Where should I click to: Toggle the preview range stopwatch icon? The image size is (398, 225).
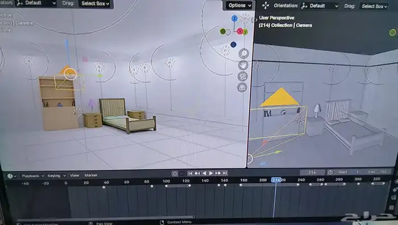tap(330, 173)
